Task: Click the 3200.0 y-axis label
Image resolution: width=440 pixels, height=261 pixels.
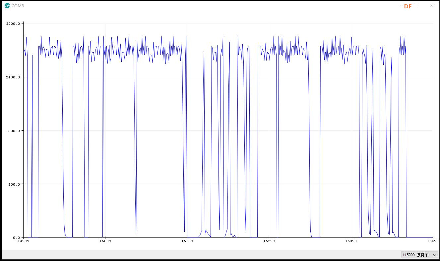Action: (13, 23)
